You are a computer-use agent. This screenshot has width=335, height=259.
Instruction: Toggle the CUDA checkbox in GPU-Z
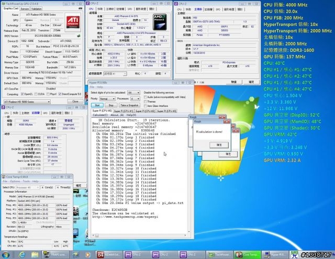coord(36,94)
